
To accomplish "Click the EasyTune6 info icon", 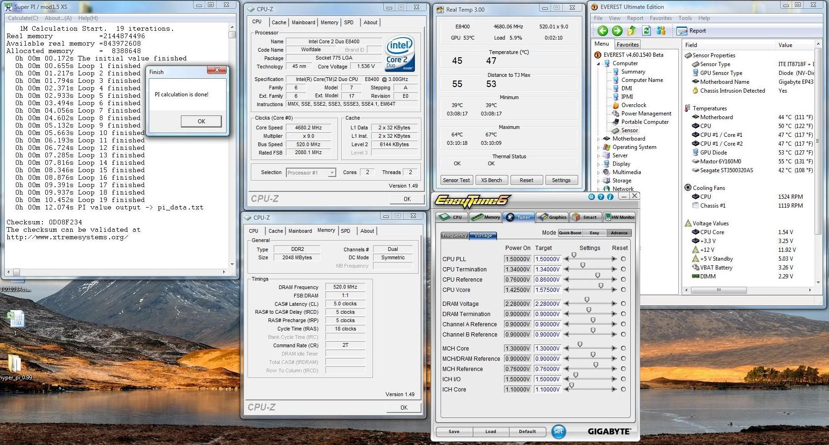I will (x=610, y=197).
